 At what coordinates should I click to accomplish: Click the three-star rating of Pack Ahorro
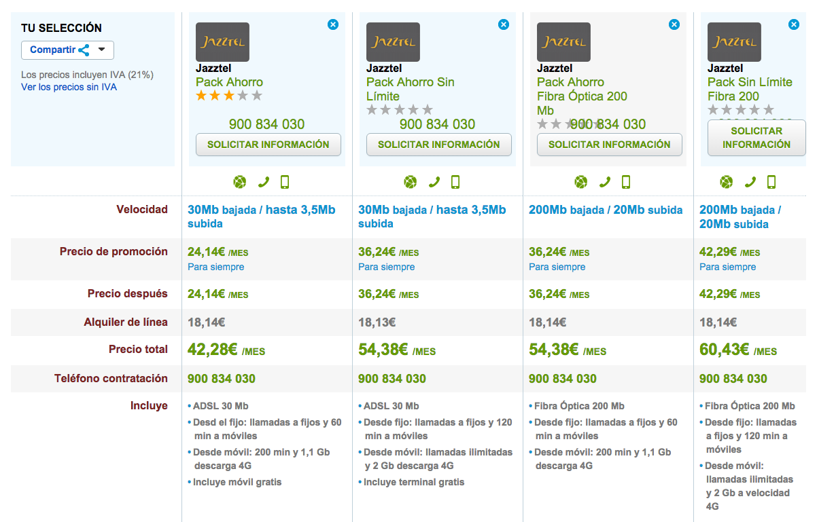click(x=229, y=96)
